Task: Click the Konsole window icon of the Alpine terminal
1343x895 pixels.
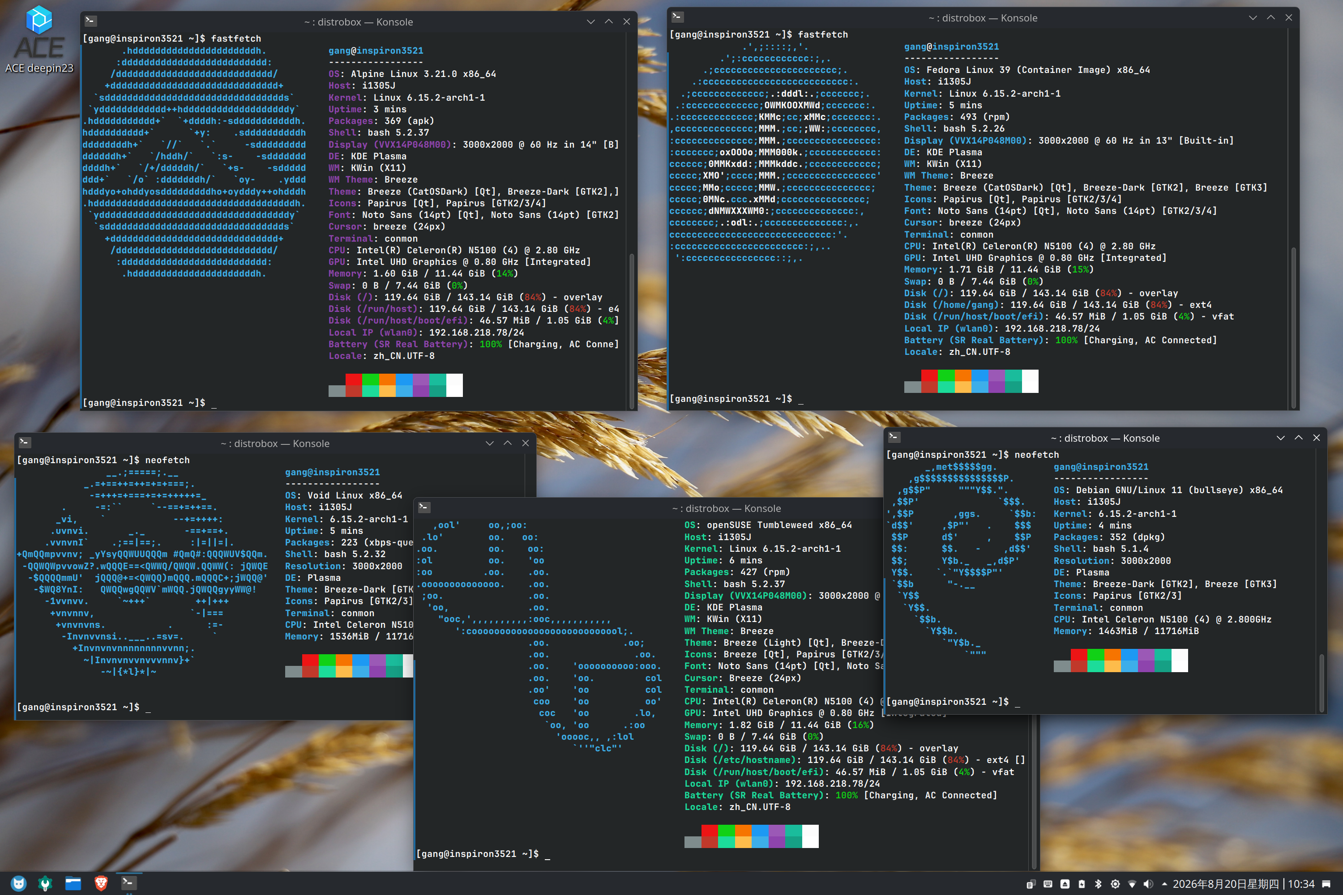Action: pos(90,21)
